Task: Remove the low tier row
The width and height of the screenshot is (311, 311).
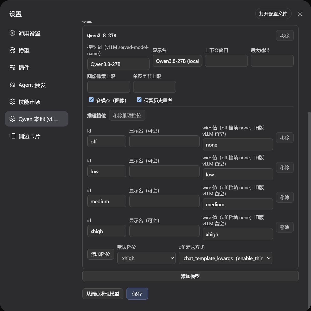Action: (x=285, y=168)
